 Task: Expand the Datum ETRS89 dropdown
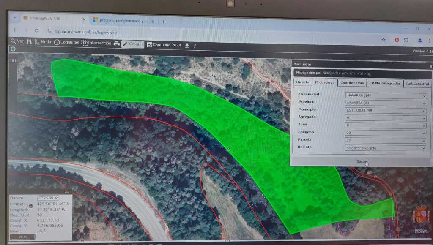tap(48, 198)
